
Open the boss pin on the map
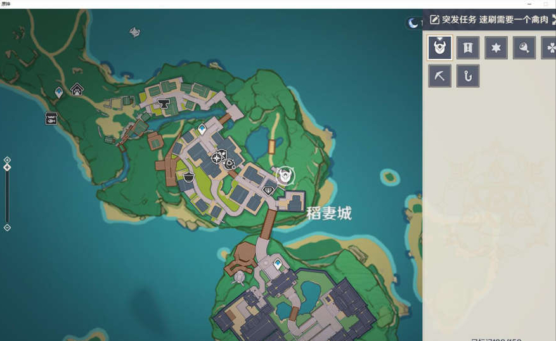[x=285, y=175]
